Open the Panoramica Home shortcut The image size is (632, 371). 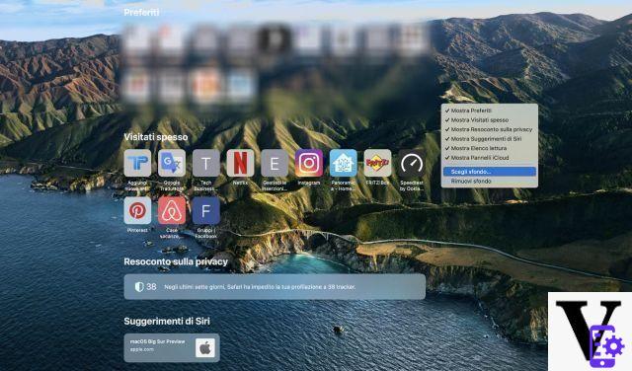(344, 163)
